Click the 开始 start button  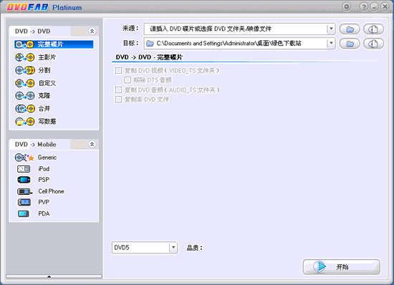click(x=341, y=267)
